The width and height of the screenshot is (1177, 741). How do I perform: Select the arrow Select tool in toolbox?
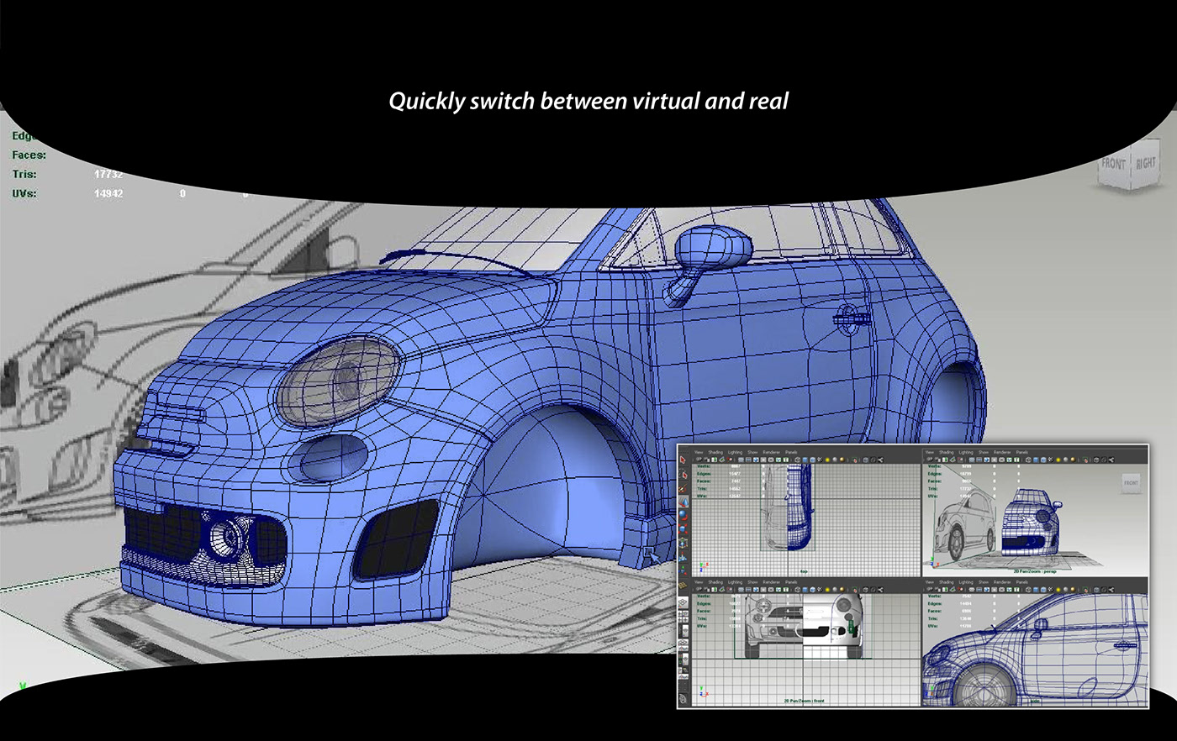[683, 460]
